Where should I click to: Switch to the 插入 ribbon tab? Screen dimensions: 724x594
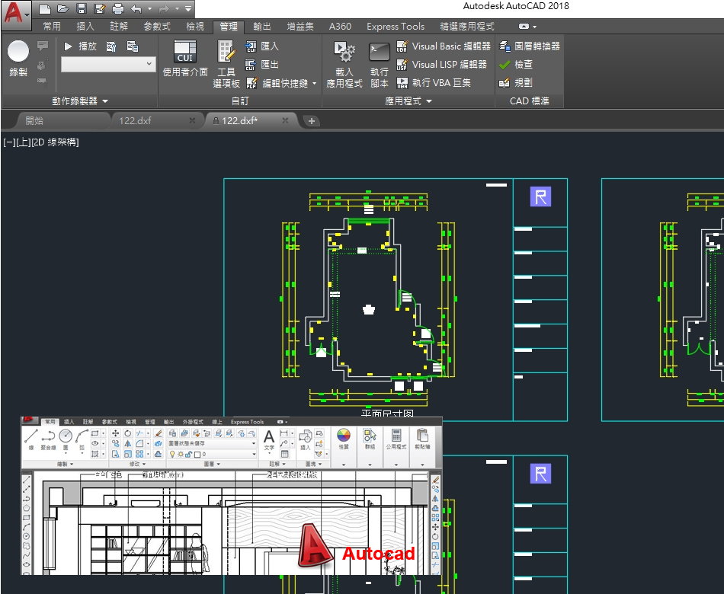click(x=85, y=27)
